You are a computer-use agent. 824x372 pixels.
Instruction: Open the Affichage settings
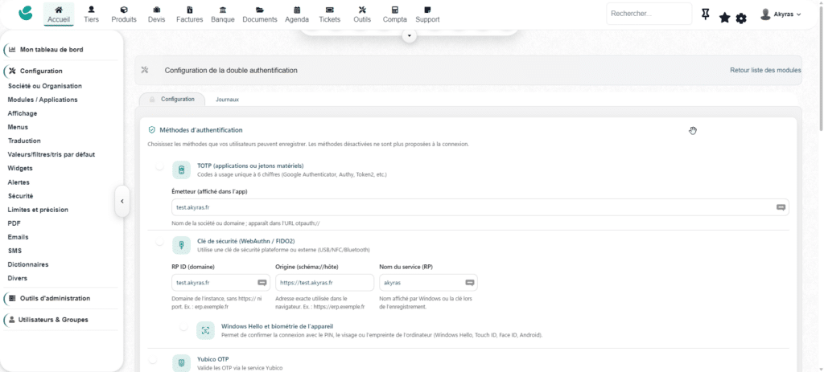[22, 113]
